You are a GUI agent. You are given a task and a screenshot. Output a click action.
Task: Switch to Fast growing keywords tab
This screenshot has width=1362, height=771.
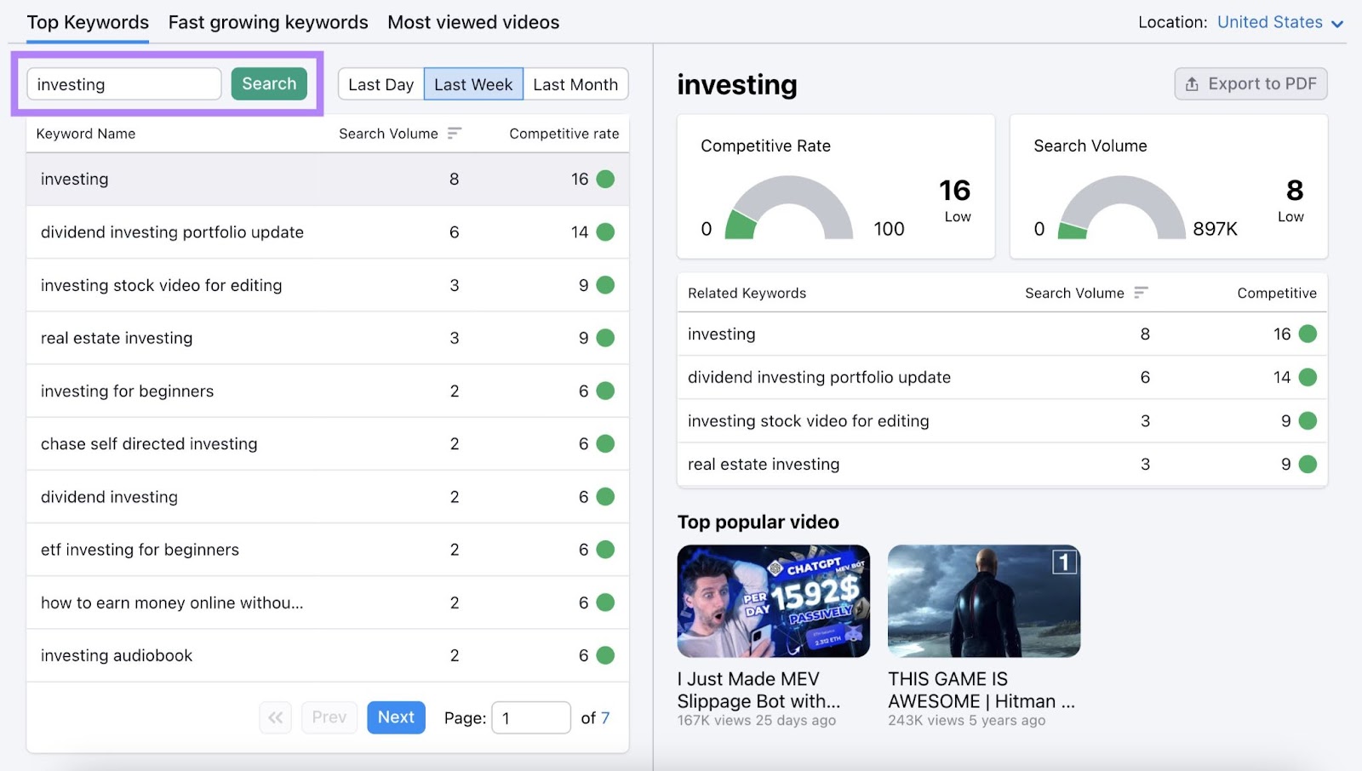click(x=267, y=22)
